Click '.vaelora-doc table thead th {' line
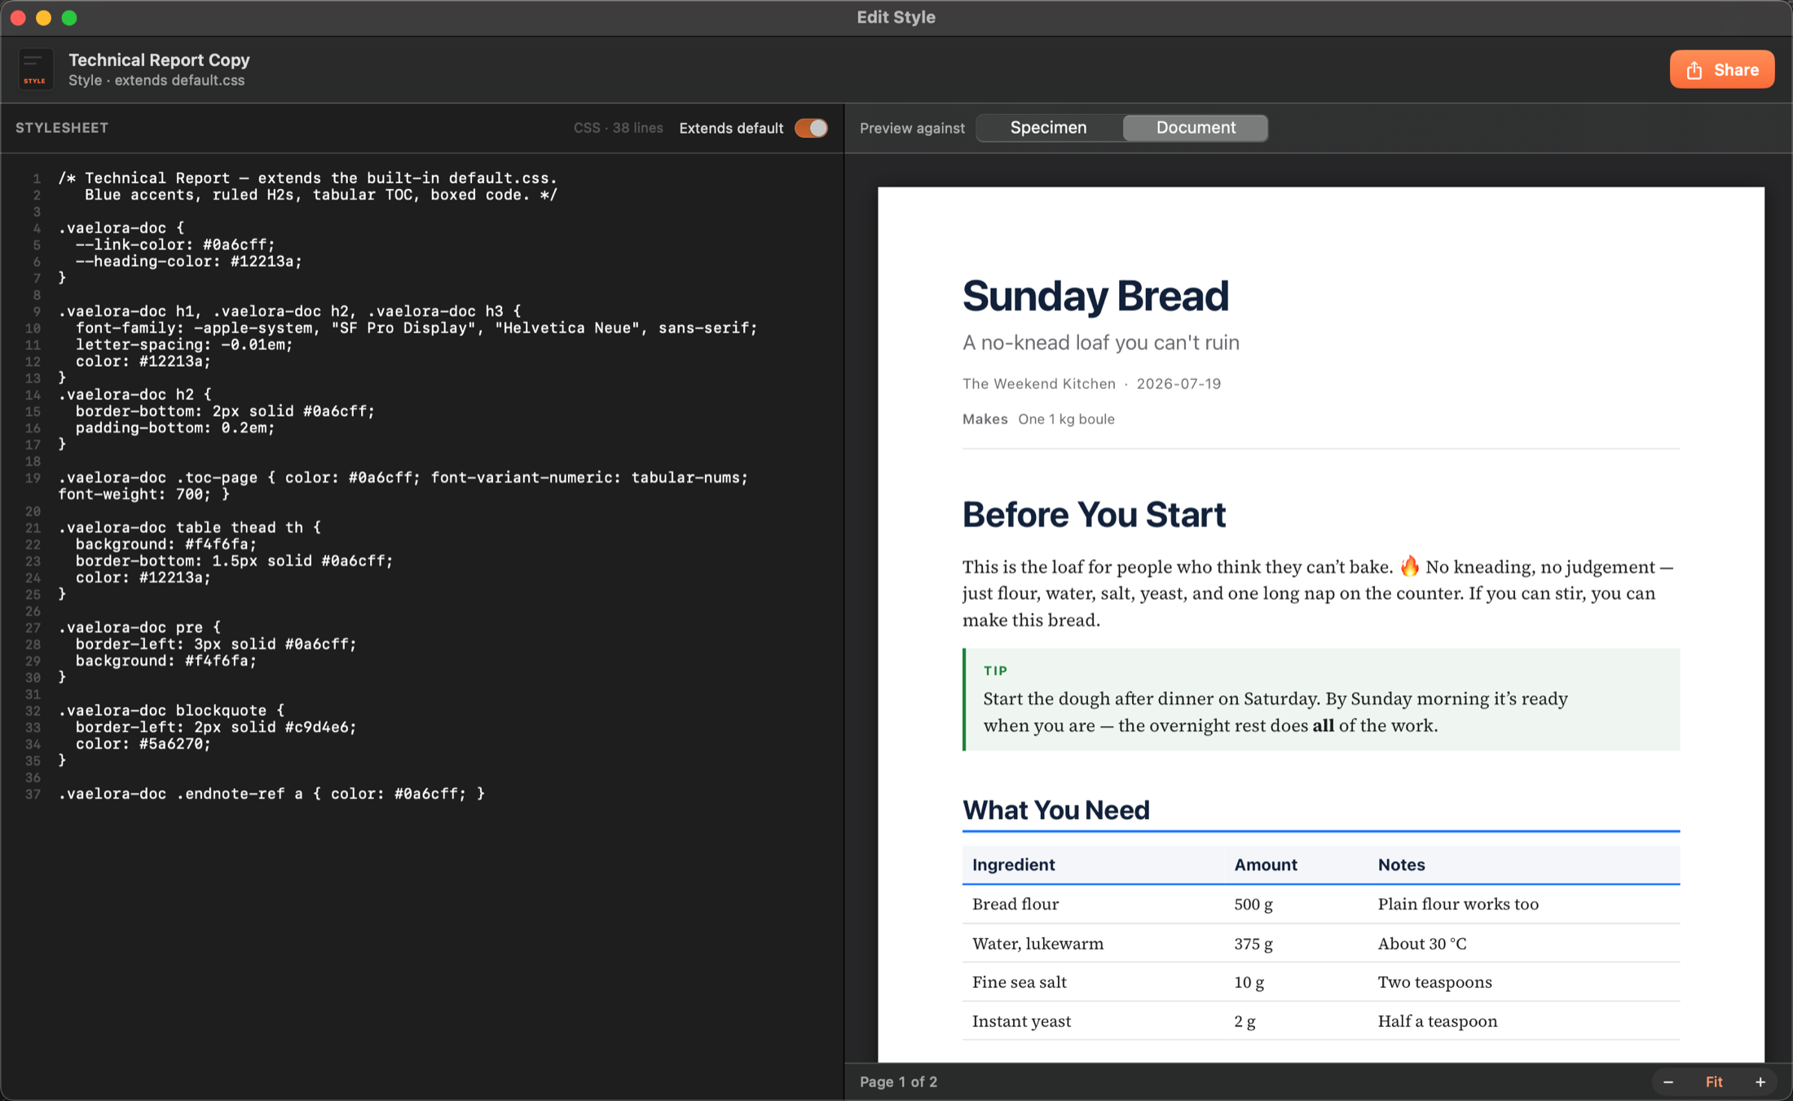The width and height of the screenshot is (1793, 1101). tap(189, 527)
